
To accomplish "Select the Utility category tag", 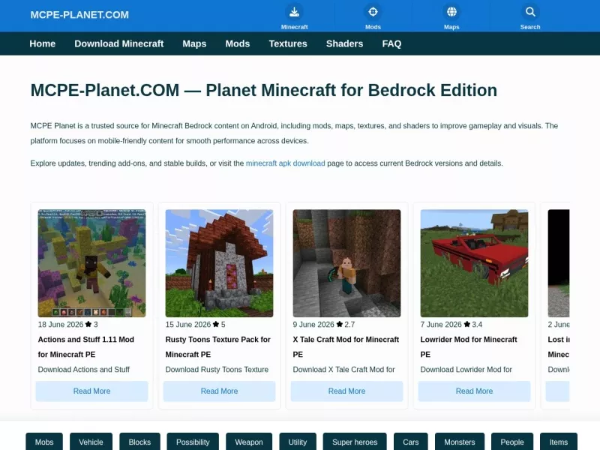I will pyautogui.click(x=298, y=442).
